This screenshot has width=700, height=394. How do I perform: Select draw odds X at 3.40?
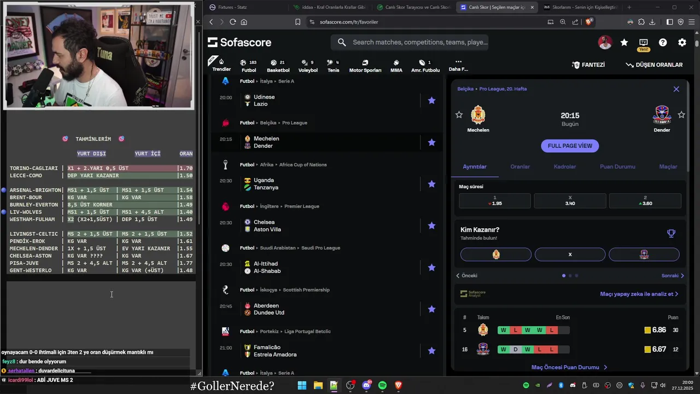click(x=570, y=200)
